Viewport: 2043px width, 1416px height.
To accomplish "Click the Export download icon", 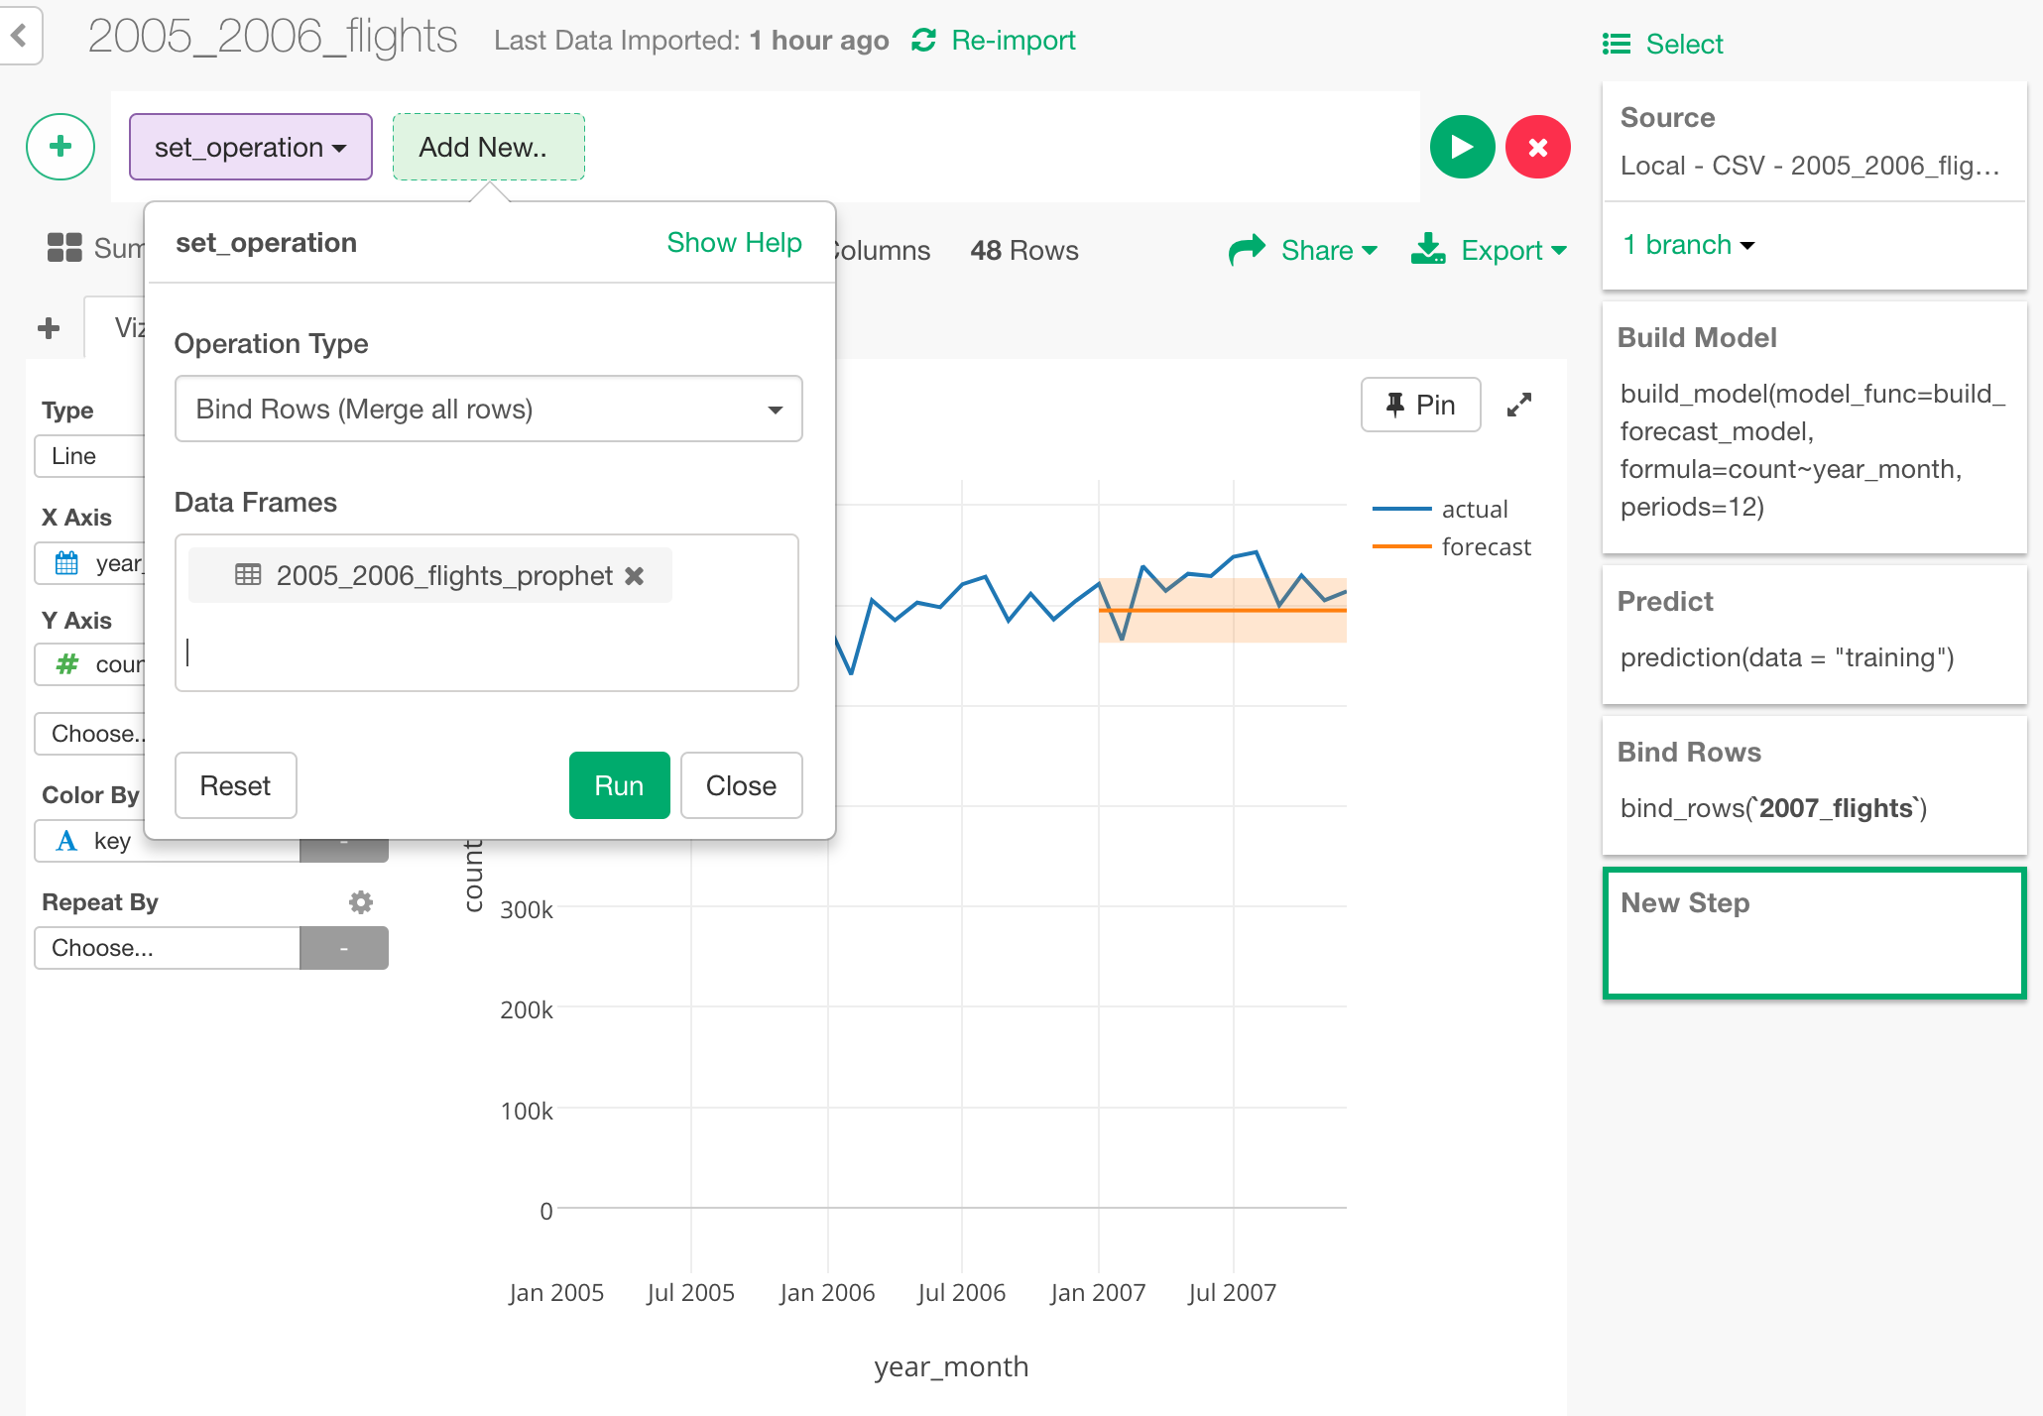I will [x=1428, y=249].
